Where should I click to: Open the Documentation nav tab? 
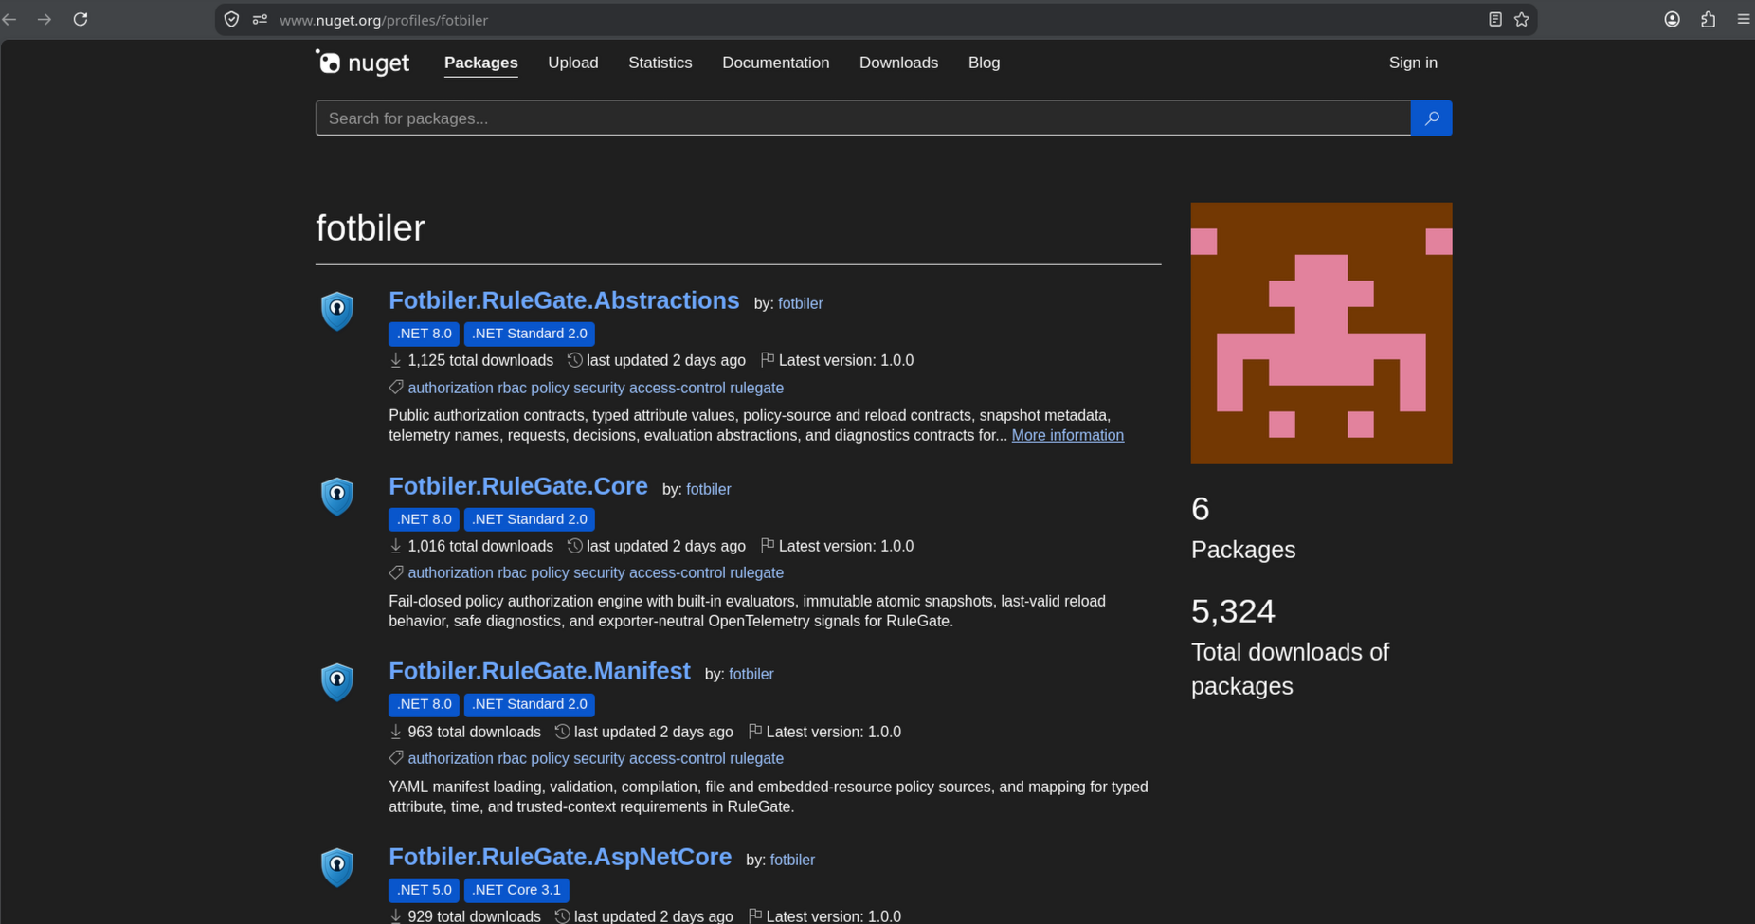(x=776, y=63)
